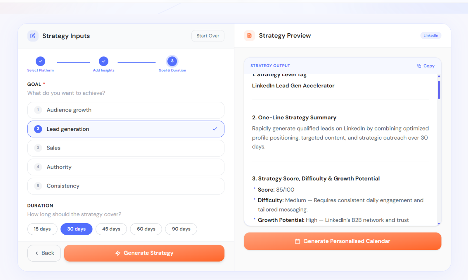Click Generate Personalised Calendar
Screen dimensions: 468x280
(342, 241)
